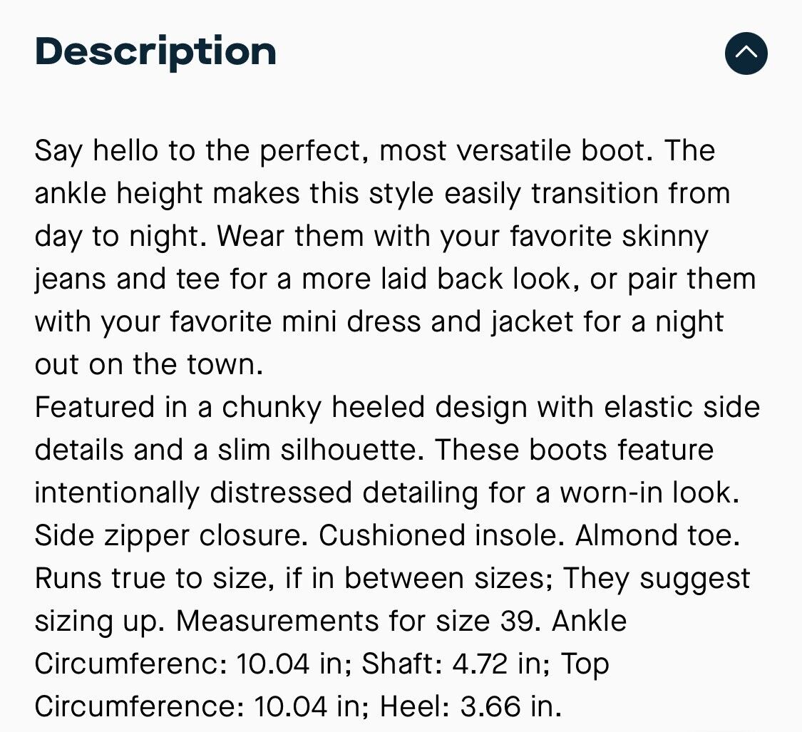
Task: Click the words 'ankle height makes this style'
Action: click(x=235, y=194)
